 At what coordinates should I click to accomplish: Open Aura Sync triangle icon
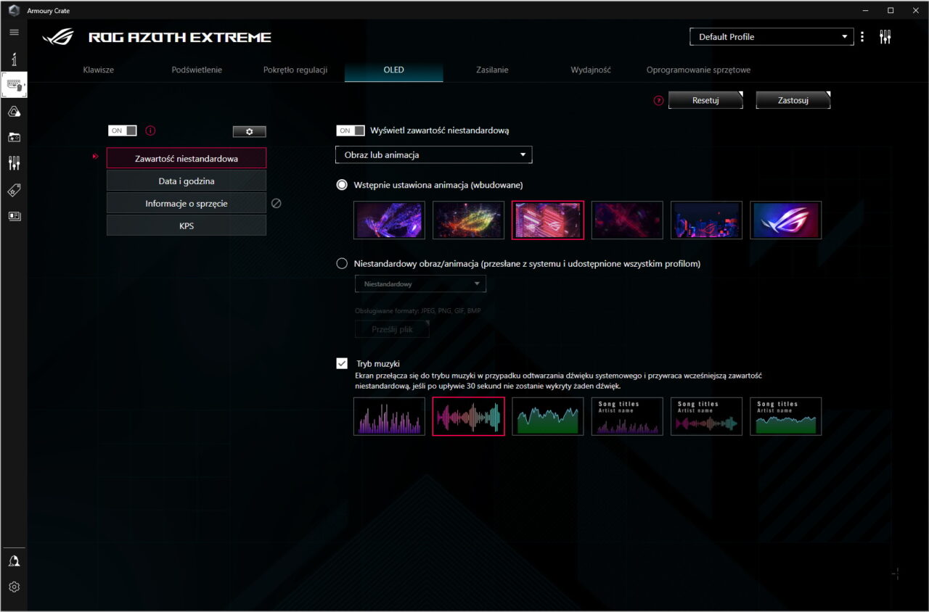[14, 111]
